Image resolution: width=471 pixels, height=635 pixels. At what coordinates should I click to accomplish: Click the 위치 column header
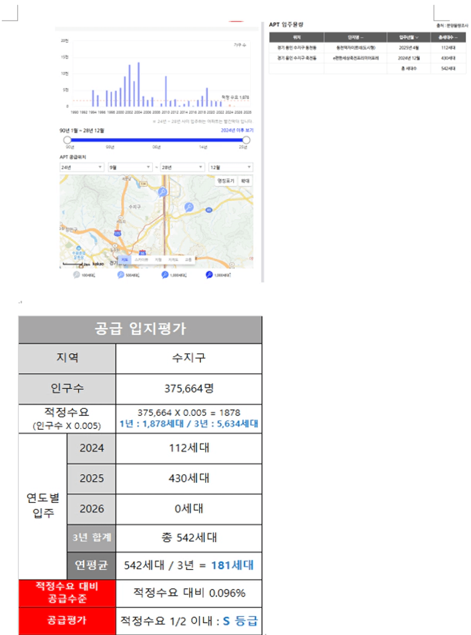297,38
